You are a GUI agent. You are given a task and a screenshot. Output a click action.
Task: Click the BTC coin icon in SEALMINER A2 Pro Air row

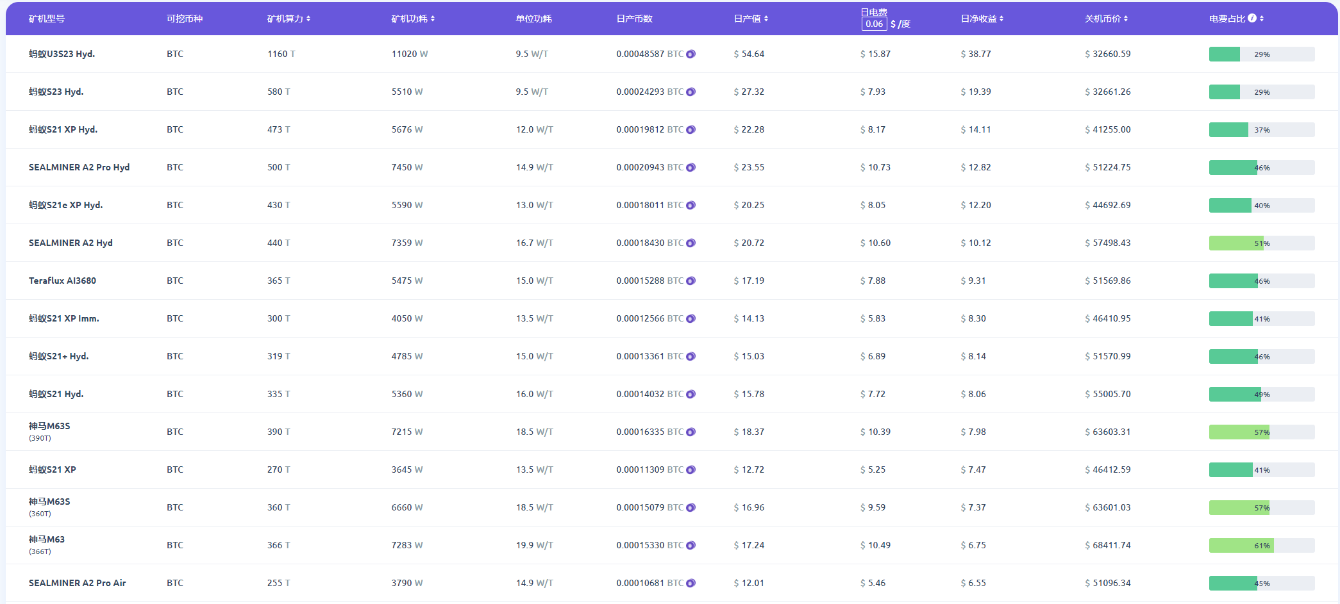coord(691,584)
